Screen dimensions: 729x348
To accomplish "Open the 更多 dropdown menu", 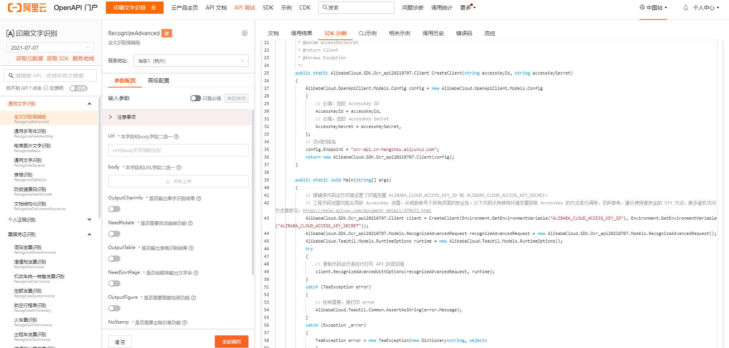I will click(x=468, y=8).
